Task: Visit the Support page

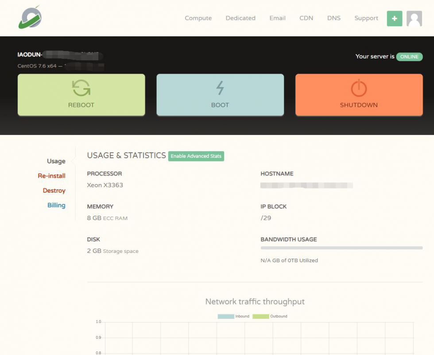Action: (x=366, y=18)
